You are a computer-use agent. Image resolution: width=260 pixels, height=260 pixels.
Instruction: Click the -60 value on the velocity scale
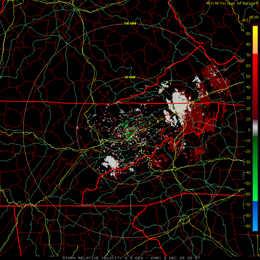tap(247, 194)
